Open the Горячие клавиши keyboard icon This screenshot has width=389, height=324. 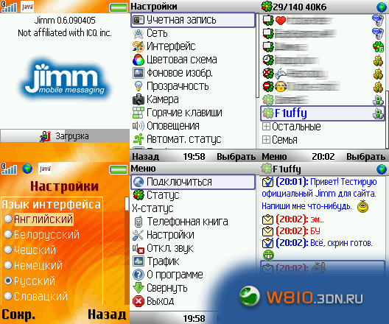point(139,113)
